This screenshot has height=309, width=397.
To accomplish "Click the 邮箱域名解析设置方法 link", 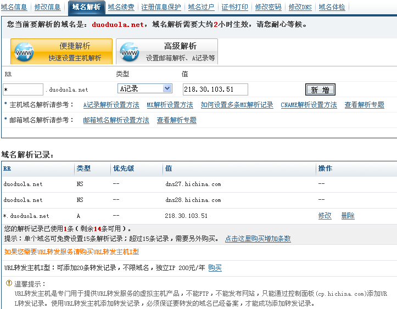I will 116,120.
